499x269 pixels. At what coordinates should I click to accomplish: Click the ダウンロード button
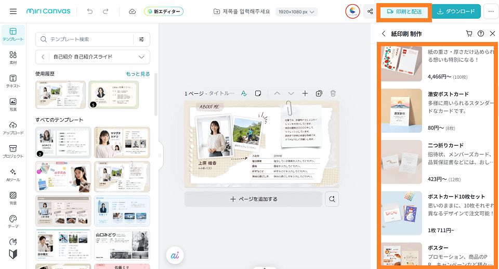pyautogui.click(x=456, y=11)
